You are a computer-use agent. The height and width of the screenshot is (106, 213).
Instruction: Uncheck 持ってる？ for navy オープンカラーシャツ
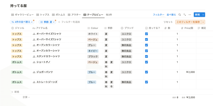pos(146,51)
